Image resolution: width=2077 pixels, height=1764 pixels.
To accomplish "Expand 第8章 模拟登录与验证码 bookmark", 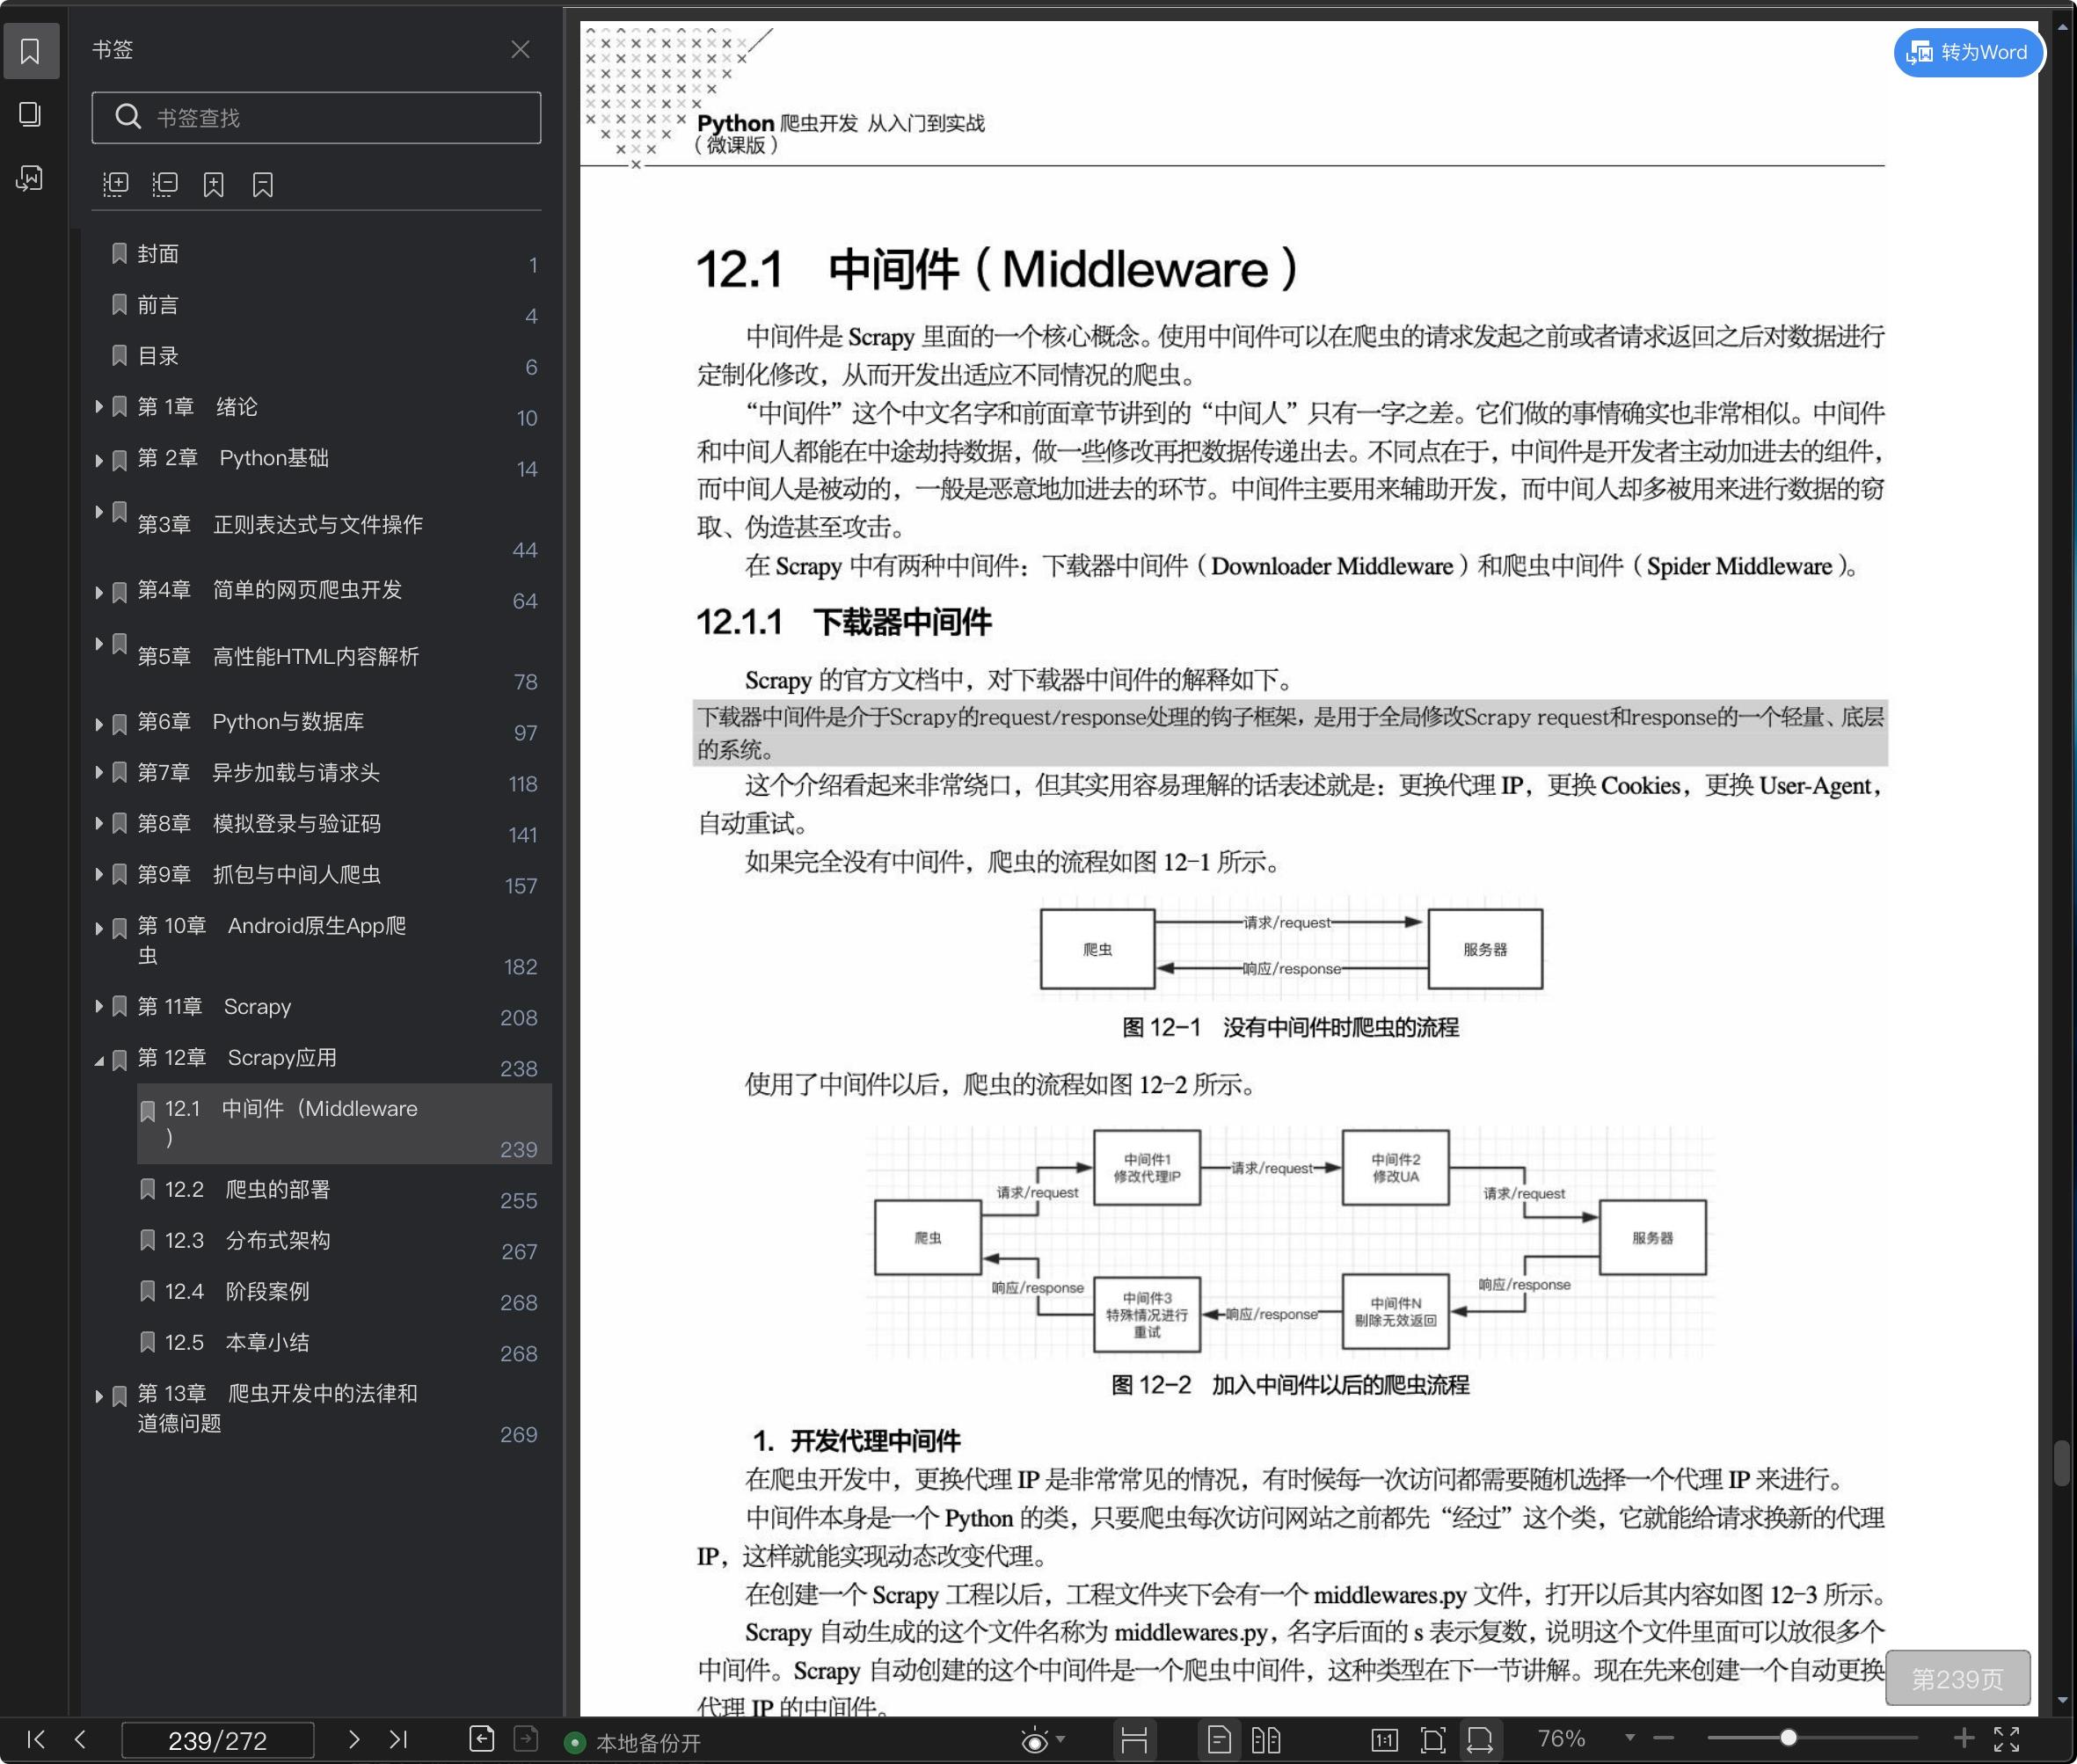I will (x=99, y=823).
